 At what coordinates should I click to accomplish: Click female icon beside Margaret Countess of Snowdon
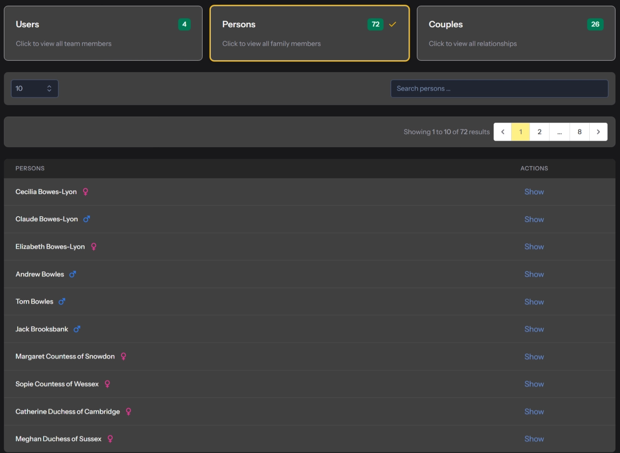click(123, 356)
